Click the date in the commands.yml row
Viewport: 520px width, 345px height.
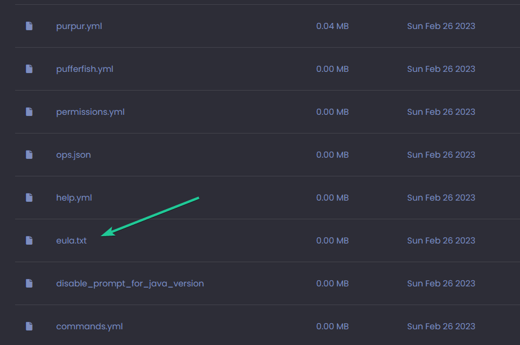[441, 326]
